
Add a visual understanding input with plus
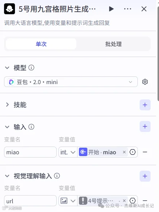[145, 176]
